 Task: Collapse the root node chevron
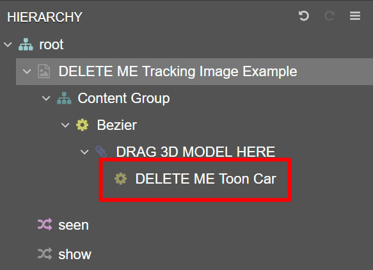(8, 45)
